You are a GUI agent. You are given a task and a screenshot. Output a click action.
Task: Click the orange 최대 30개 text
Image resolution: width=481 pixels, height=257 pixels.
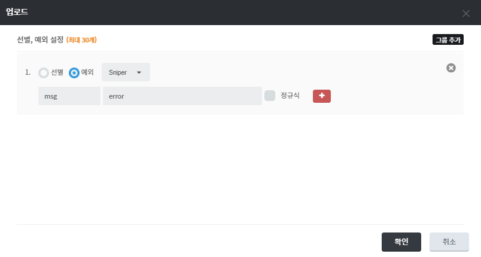[x=81, y=40]
